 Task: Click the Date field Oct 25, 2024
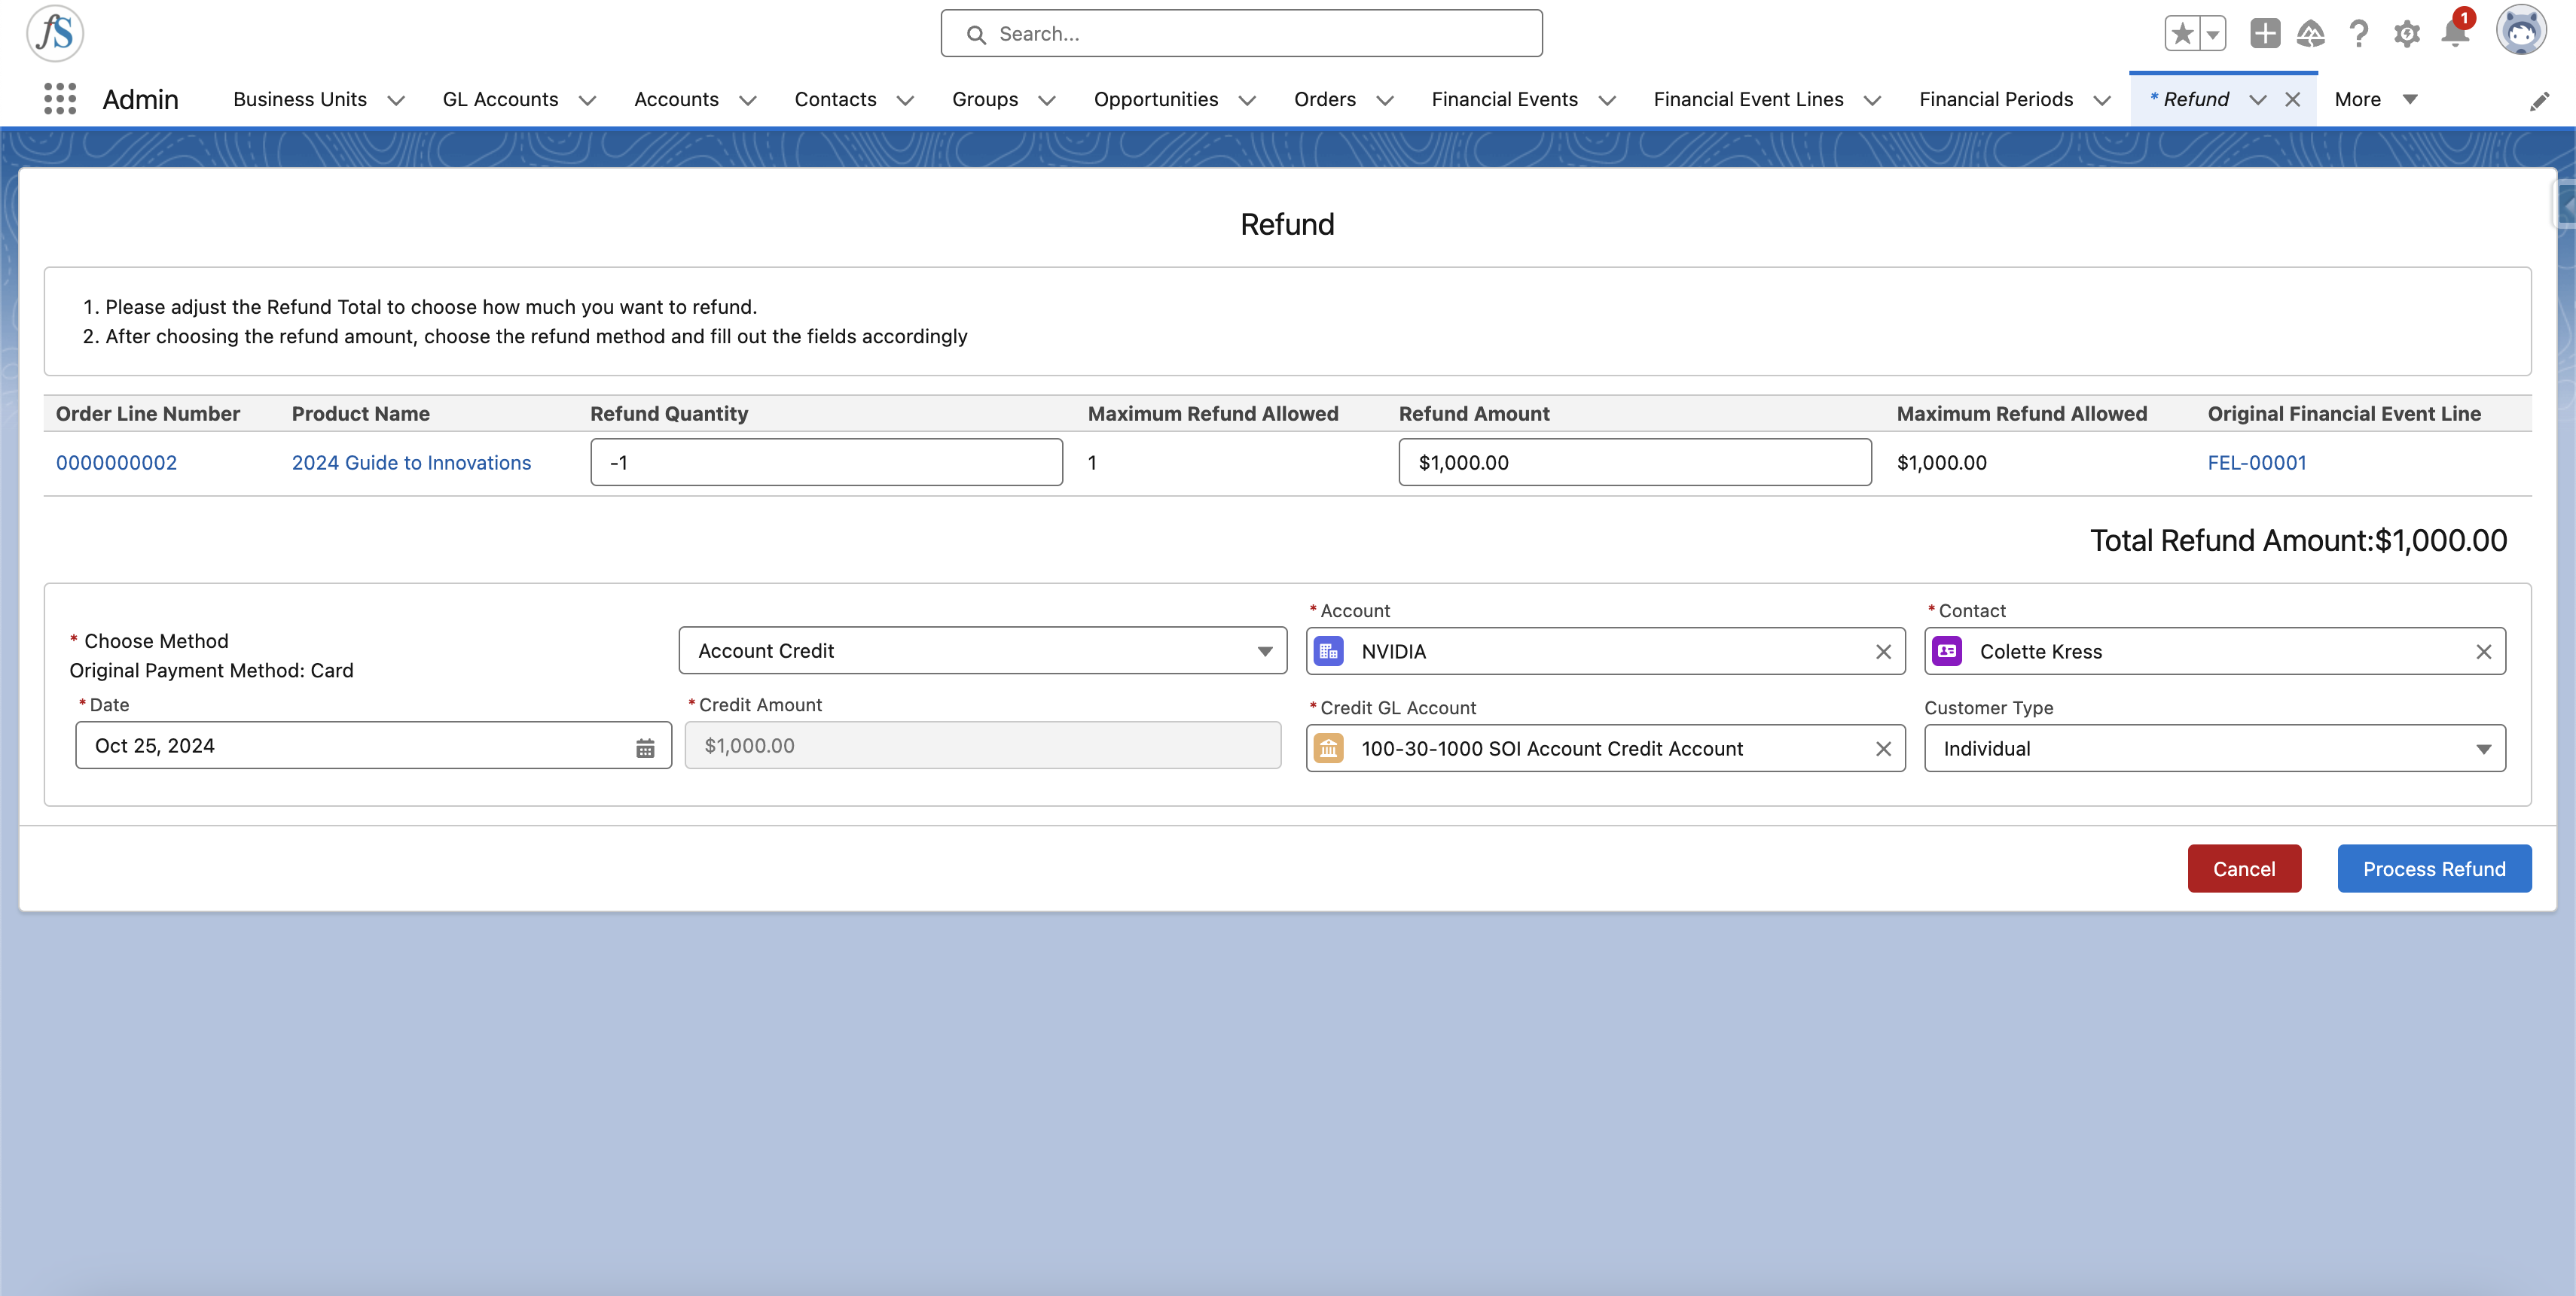pyautogui.click(x=373, y=745)
